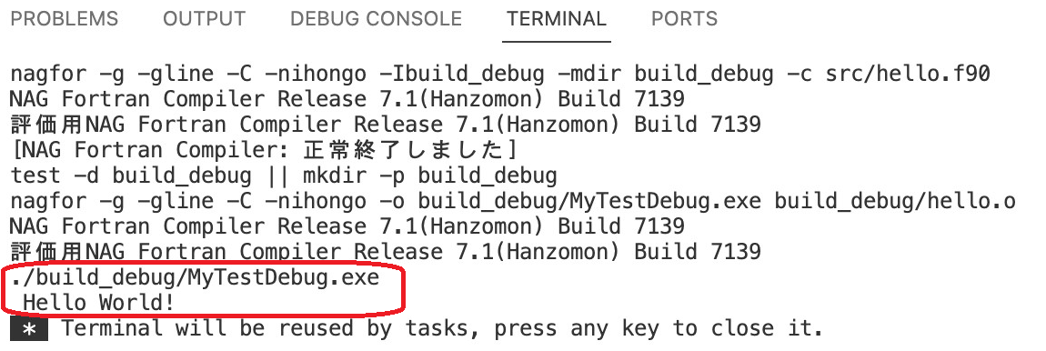
Task: Click the active TERMINAL tab
Action: click(x=557, y=19)
